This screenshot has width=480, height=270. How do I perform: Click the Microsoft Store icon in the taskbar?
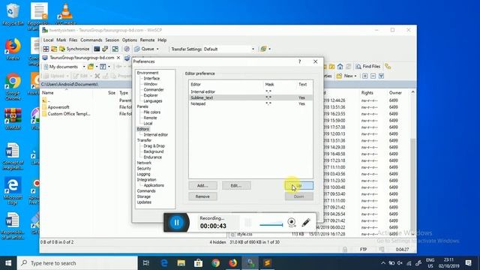198,263
